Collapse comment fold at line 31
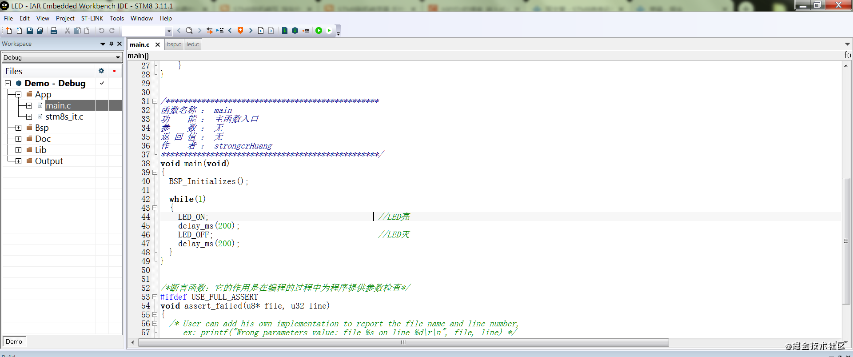The width and height of the screenshot is (853, 357). pos(155,101)
